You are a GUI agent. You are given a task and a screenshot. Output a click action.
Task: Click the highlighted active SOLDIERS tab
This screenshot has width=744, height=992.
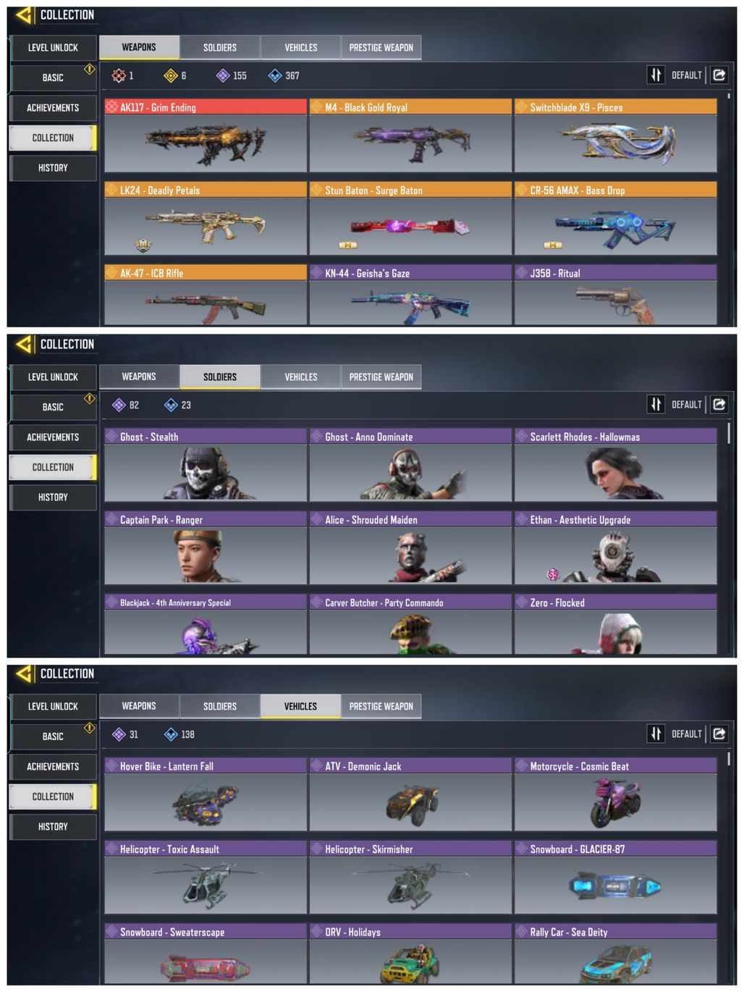click(x=220, y=377)
